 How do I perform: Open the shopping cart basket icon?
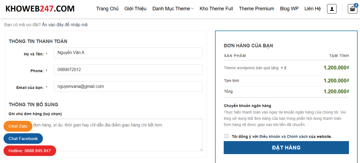pos(352,9)
